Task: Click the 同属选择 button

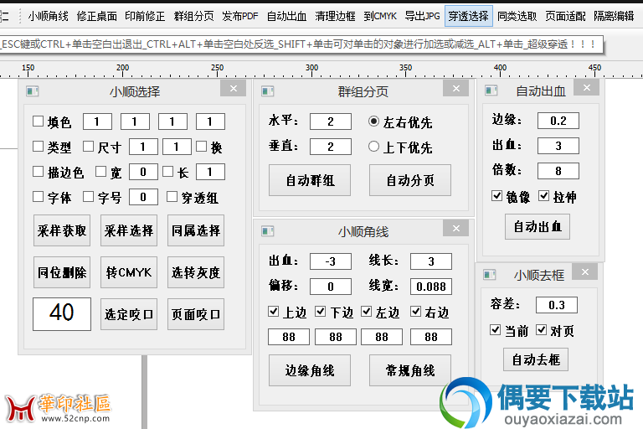Action: click(196, 230)
